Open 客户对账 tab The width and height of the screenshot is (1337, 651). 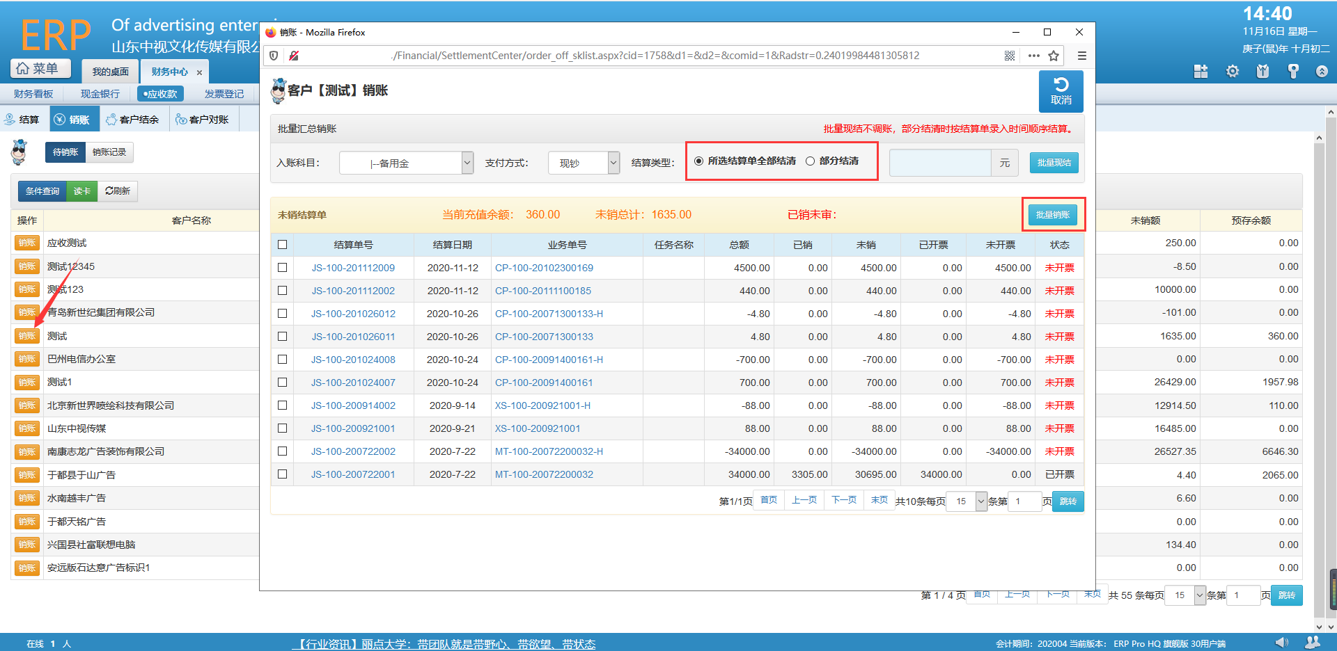pos(203,120)
